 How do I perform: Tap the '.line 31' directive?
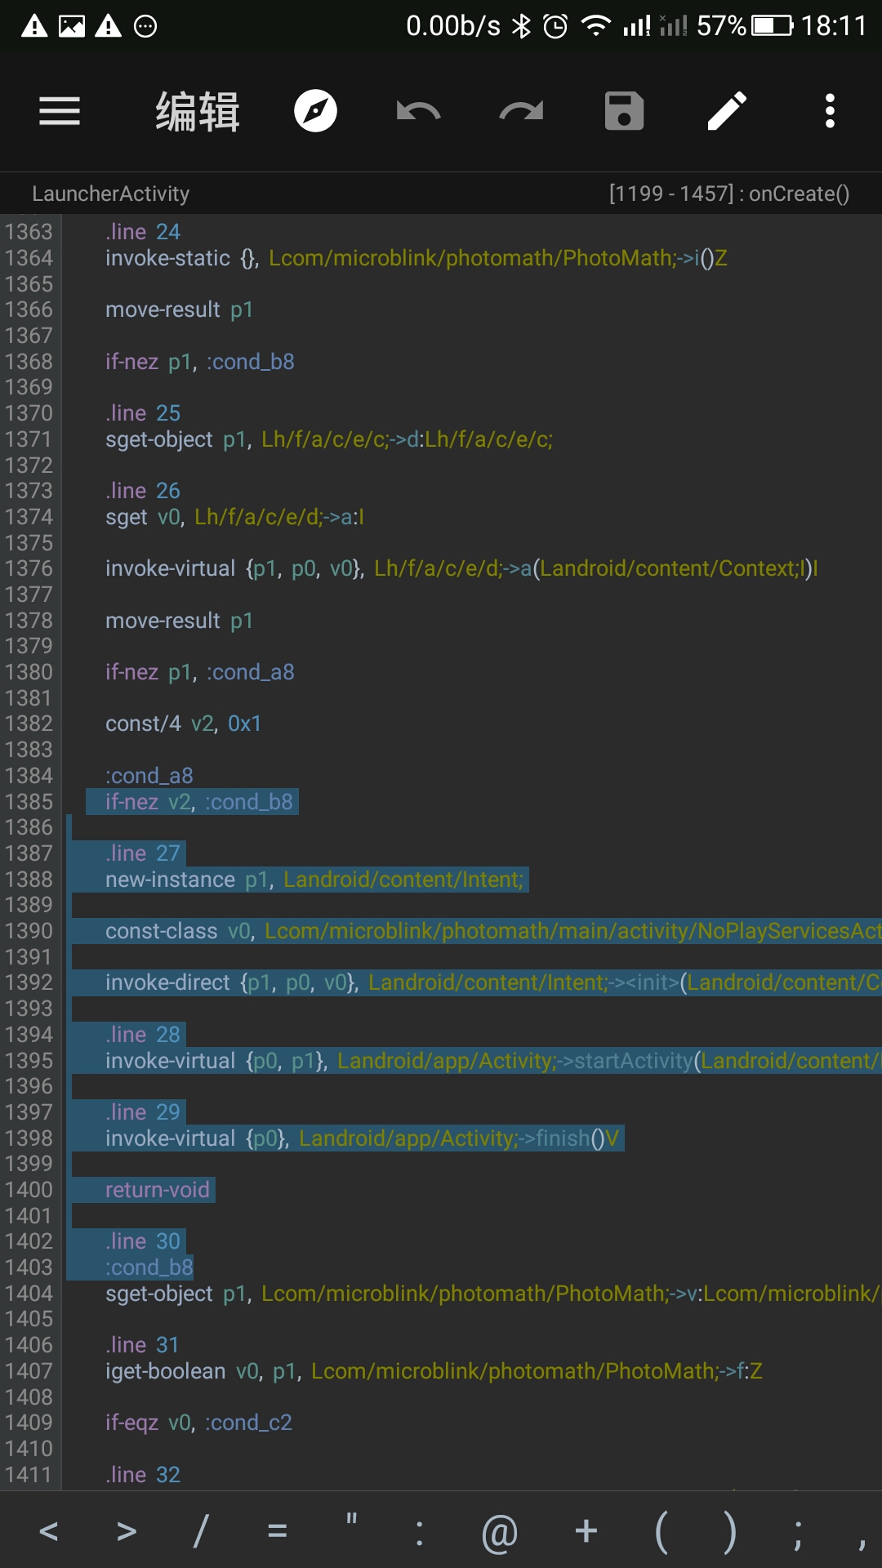[143, 1345]
